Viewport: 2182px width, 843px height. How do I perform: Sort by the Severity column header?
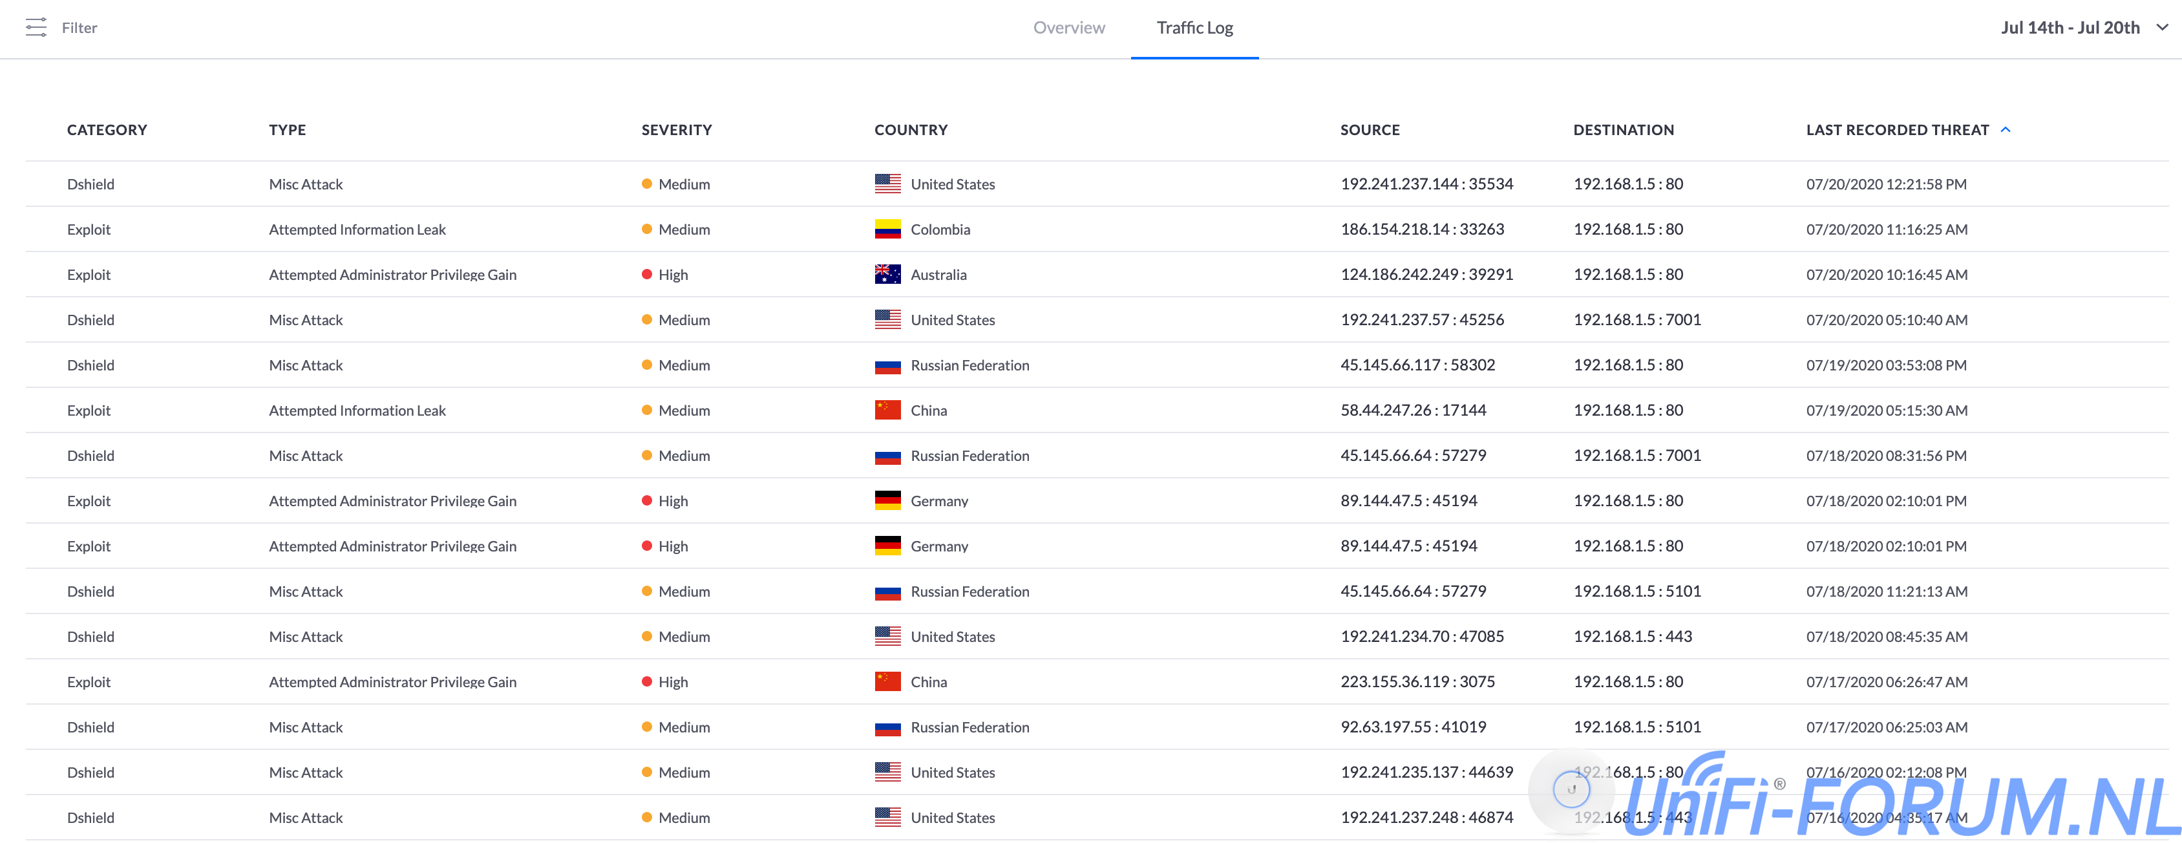coord(676,130)
